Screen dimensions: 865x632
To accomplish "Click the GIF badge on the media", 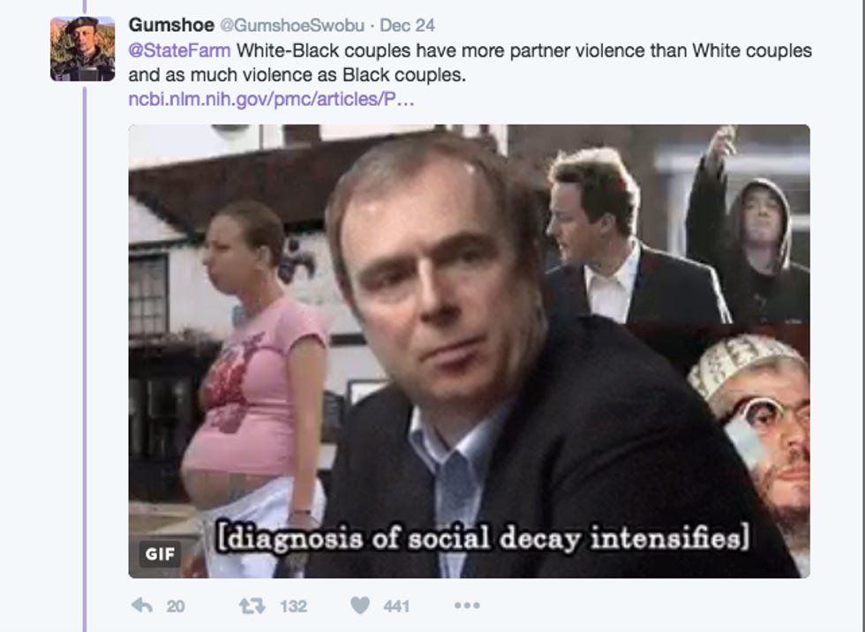I will pos(160,553).
